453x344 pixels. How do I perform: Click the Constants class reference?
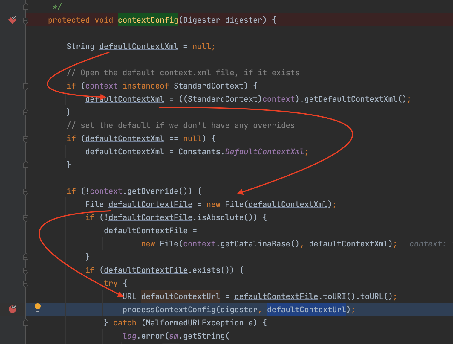pyautogui.click(x=199, y=152)
